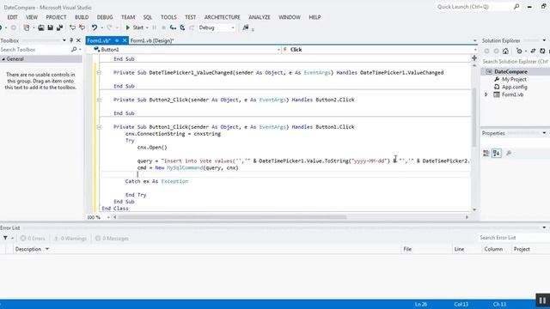Image resolution: width=550 pixels, height=309 pixels.
Task: Click the Step Into debug icon
Action: pyautogui.click(x=173, y=27)
